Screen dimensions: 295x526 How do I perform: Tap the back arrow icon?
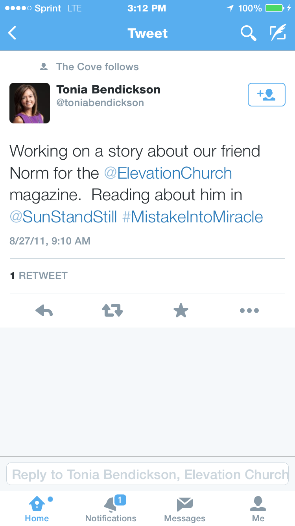click(13, 33)
